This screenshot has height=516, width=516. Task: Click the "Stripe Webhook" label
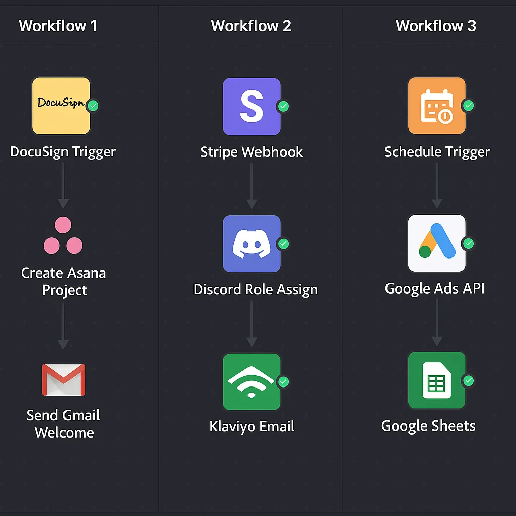point(251,152)
